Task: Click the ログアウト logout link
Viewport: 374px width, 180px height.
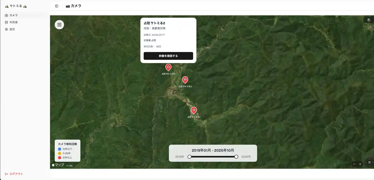Action: [x=16, y=174]
